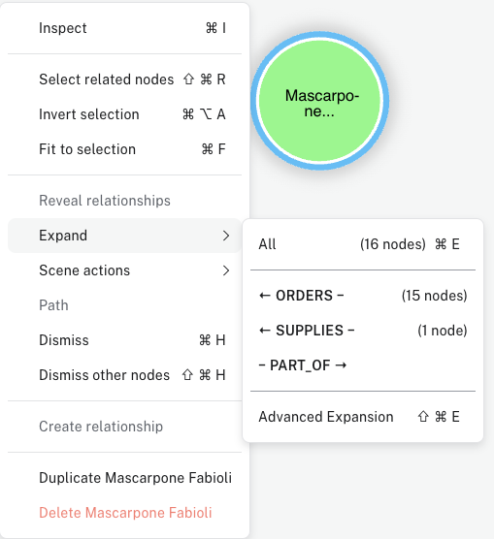Expand All 16 nodes

click(363, 244)
